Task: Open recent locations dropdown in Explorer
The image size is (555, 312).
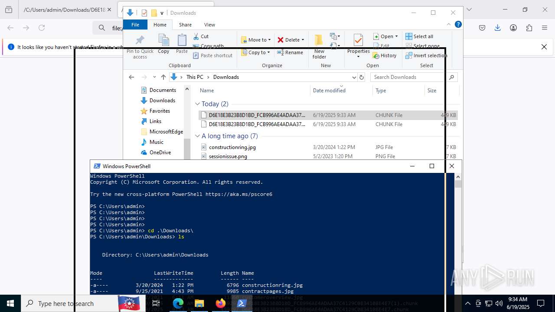Action: [x=154, y=77]
